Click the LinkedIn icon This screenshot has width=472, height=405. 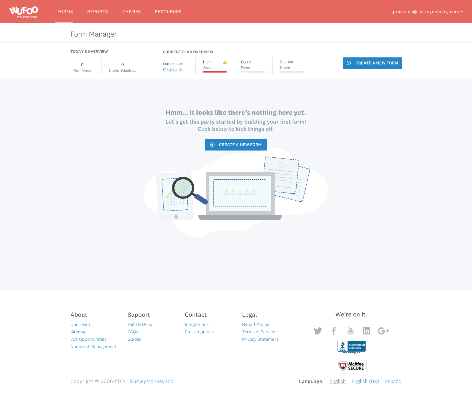pos(366,331)
